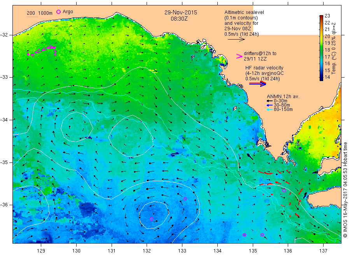The height and width of the screenshot is (256, 350).
Task: Click the '18' colorbar tick label
Action: (x=327, y=50)
